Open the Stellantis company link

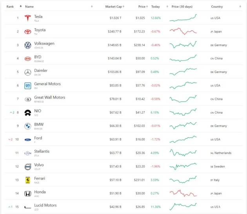pyautogui.click(x=42, y=151)
